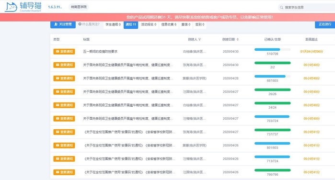
Task: Sort by 创建日期 using the sort arrows
Action: [x=238, y=40]
